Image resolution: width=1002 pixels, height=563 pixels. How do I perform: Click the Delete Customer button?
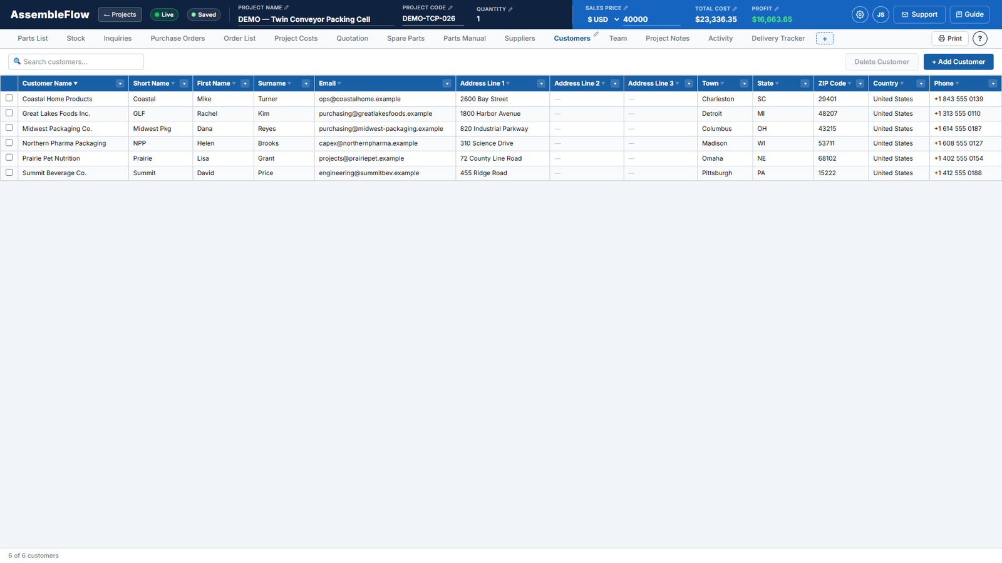(882, 62)
